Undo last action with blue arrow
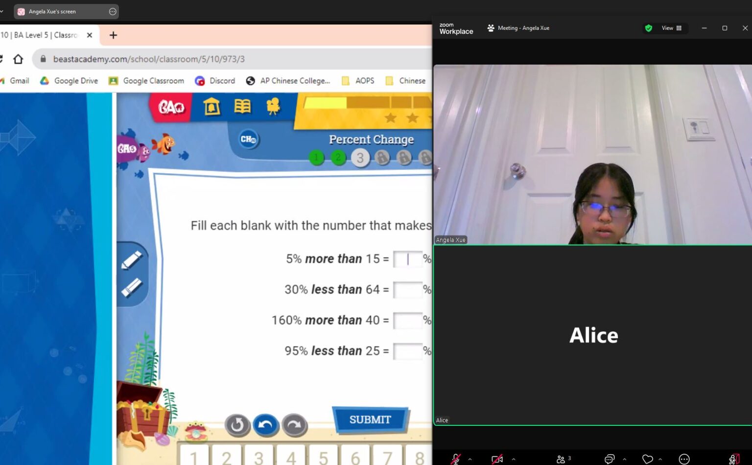The width and height of the screenshot is (752, 465). pos(265,425)
